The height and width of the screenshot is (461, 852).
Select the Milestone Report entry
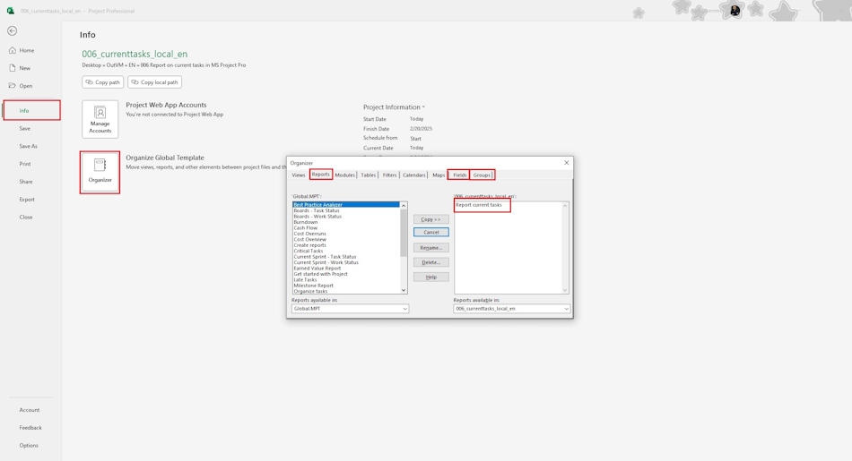pos(314,286)
